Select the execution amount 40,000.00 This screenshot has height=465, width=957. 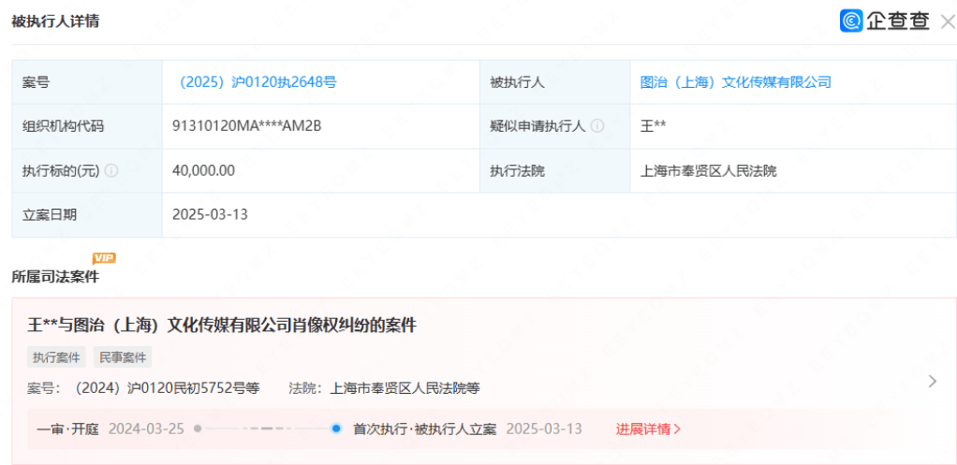click(x=204, y=170)
